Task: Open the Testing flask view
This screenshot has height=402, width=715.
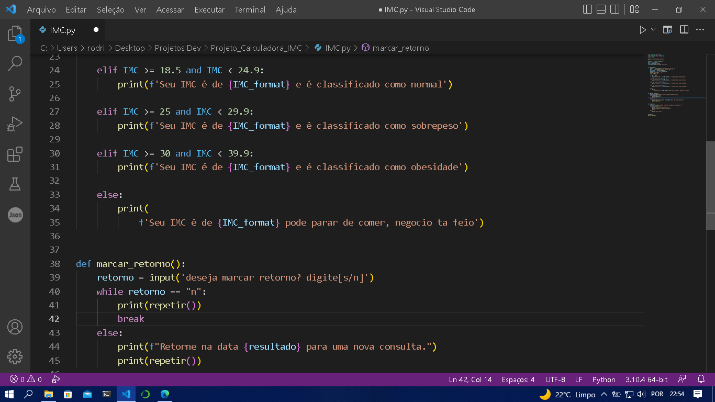Action: 15,184
